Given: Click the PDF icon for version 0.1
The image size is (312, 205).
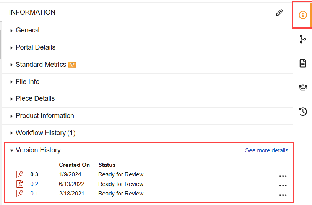Looking at the screenshot, I should pyautogui.click(x=20, y=194).
